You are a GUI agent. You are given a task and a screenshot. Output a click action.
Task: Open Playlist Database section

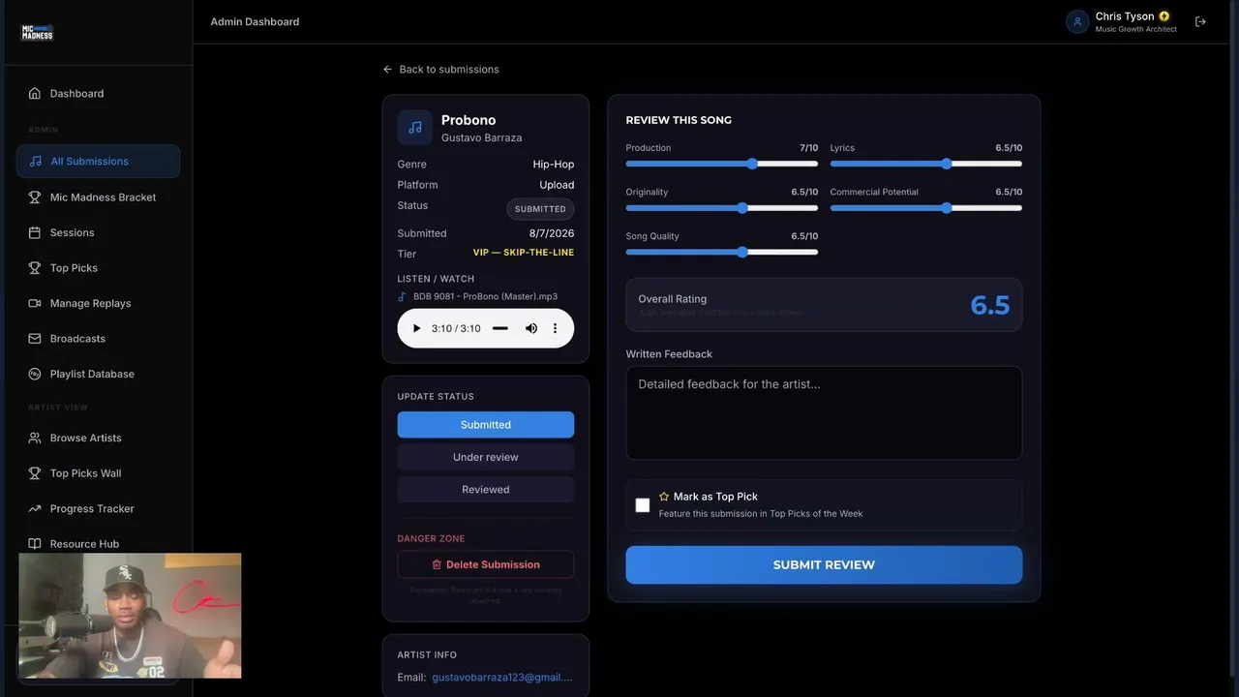[x=98, y=374]
